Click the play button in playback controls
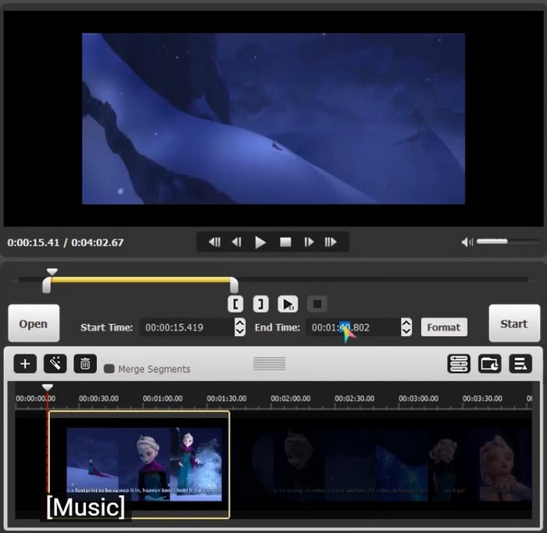Image resolution: width=547 pixels, height=533 pixels. 260,242
